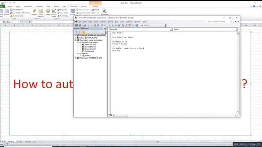
Task: Click Save icon in Excel quick access toolbar
Action: tap(2, 3)
